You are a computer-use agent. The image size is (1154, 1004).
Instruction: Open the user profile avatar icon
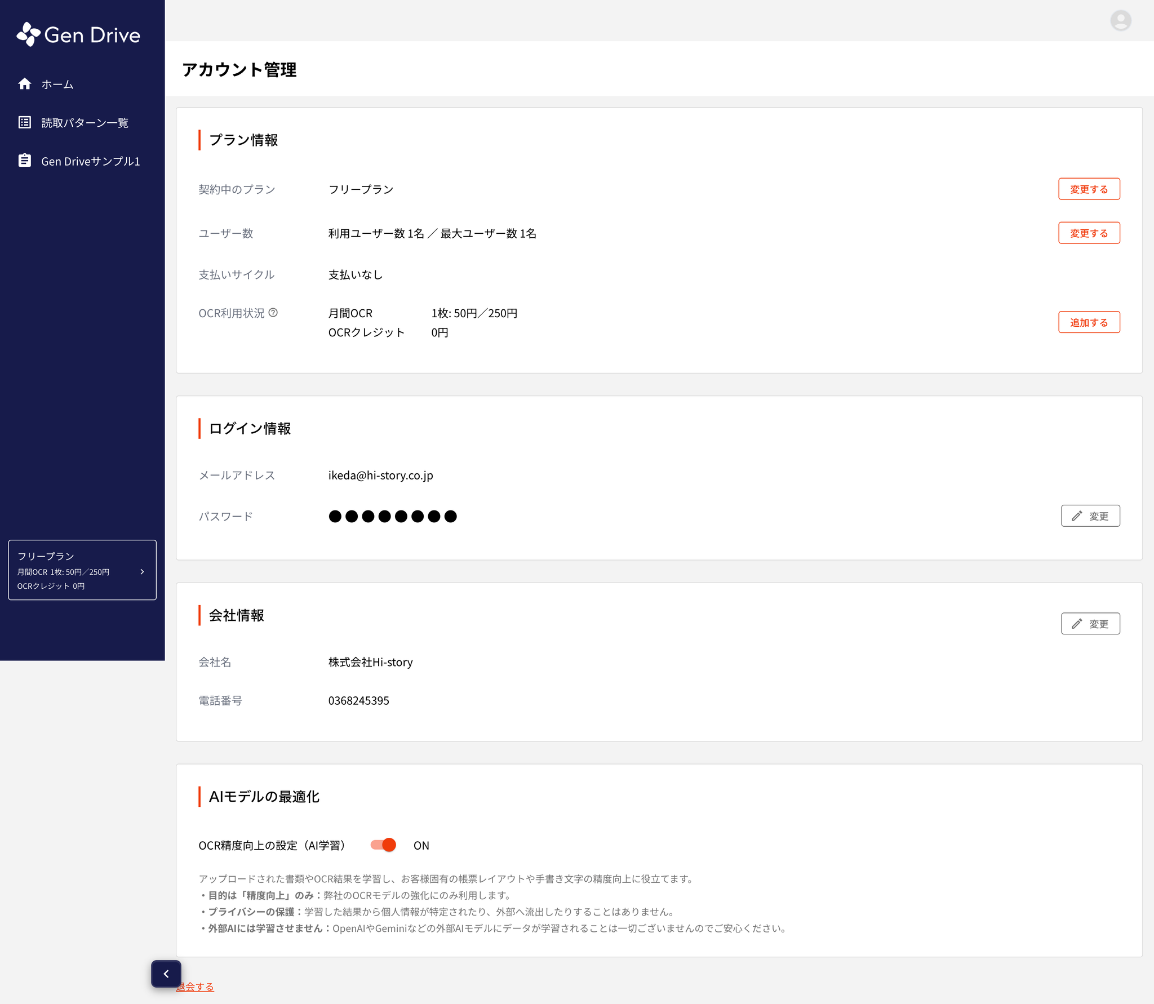point(1120,21)
